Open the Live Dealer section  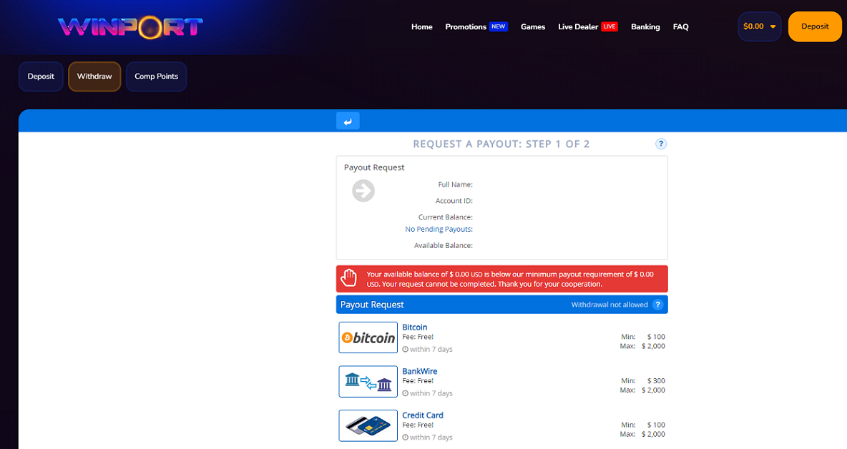coord(578,26)
